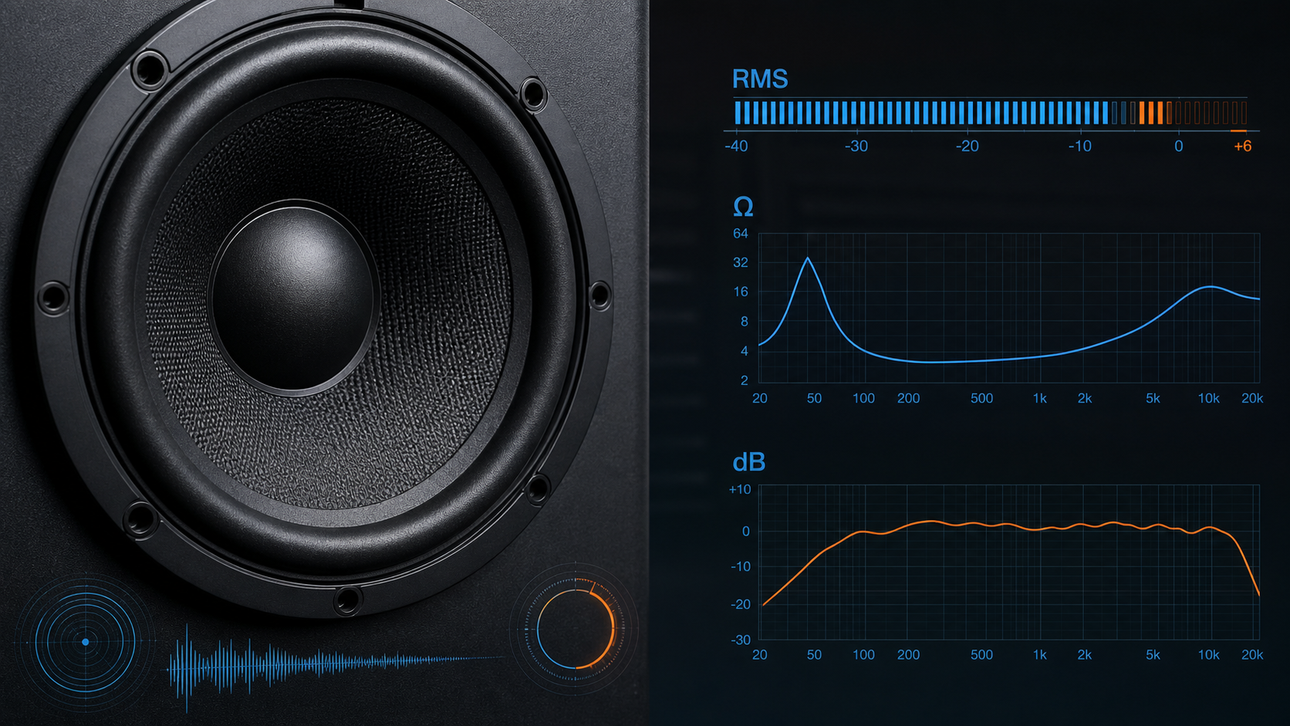Click the orange circular dial gauge

(576, 628)
